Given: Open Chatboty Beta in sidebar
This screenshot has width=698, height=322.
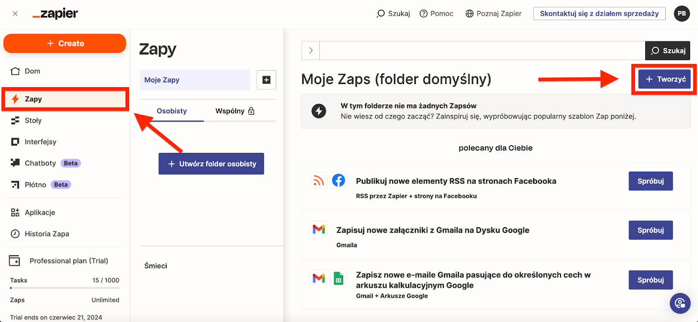Looking at the screenshot, I should click(65, 163).
